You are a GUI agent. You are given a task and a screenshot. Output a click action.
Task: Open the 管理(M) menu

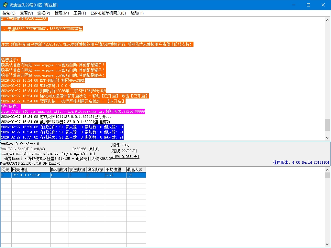pyautogui.click(x=61, y=13)
